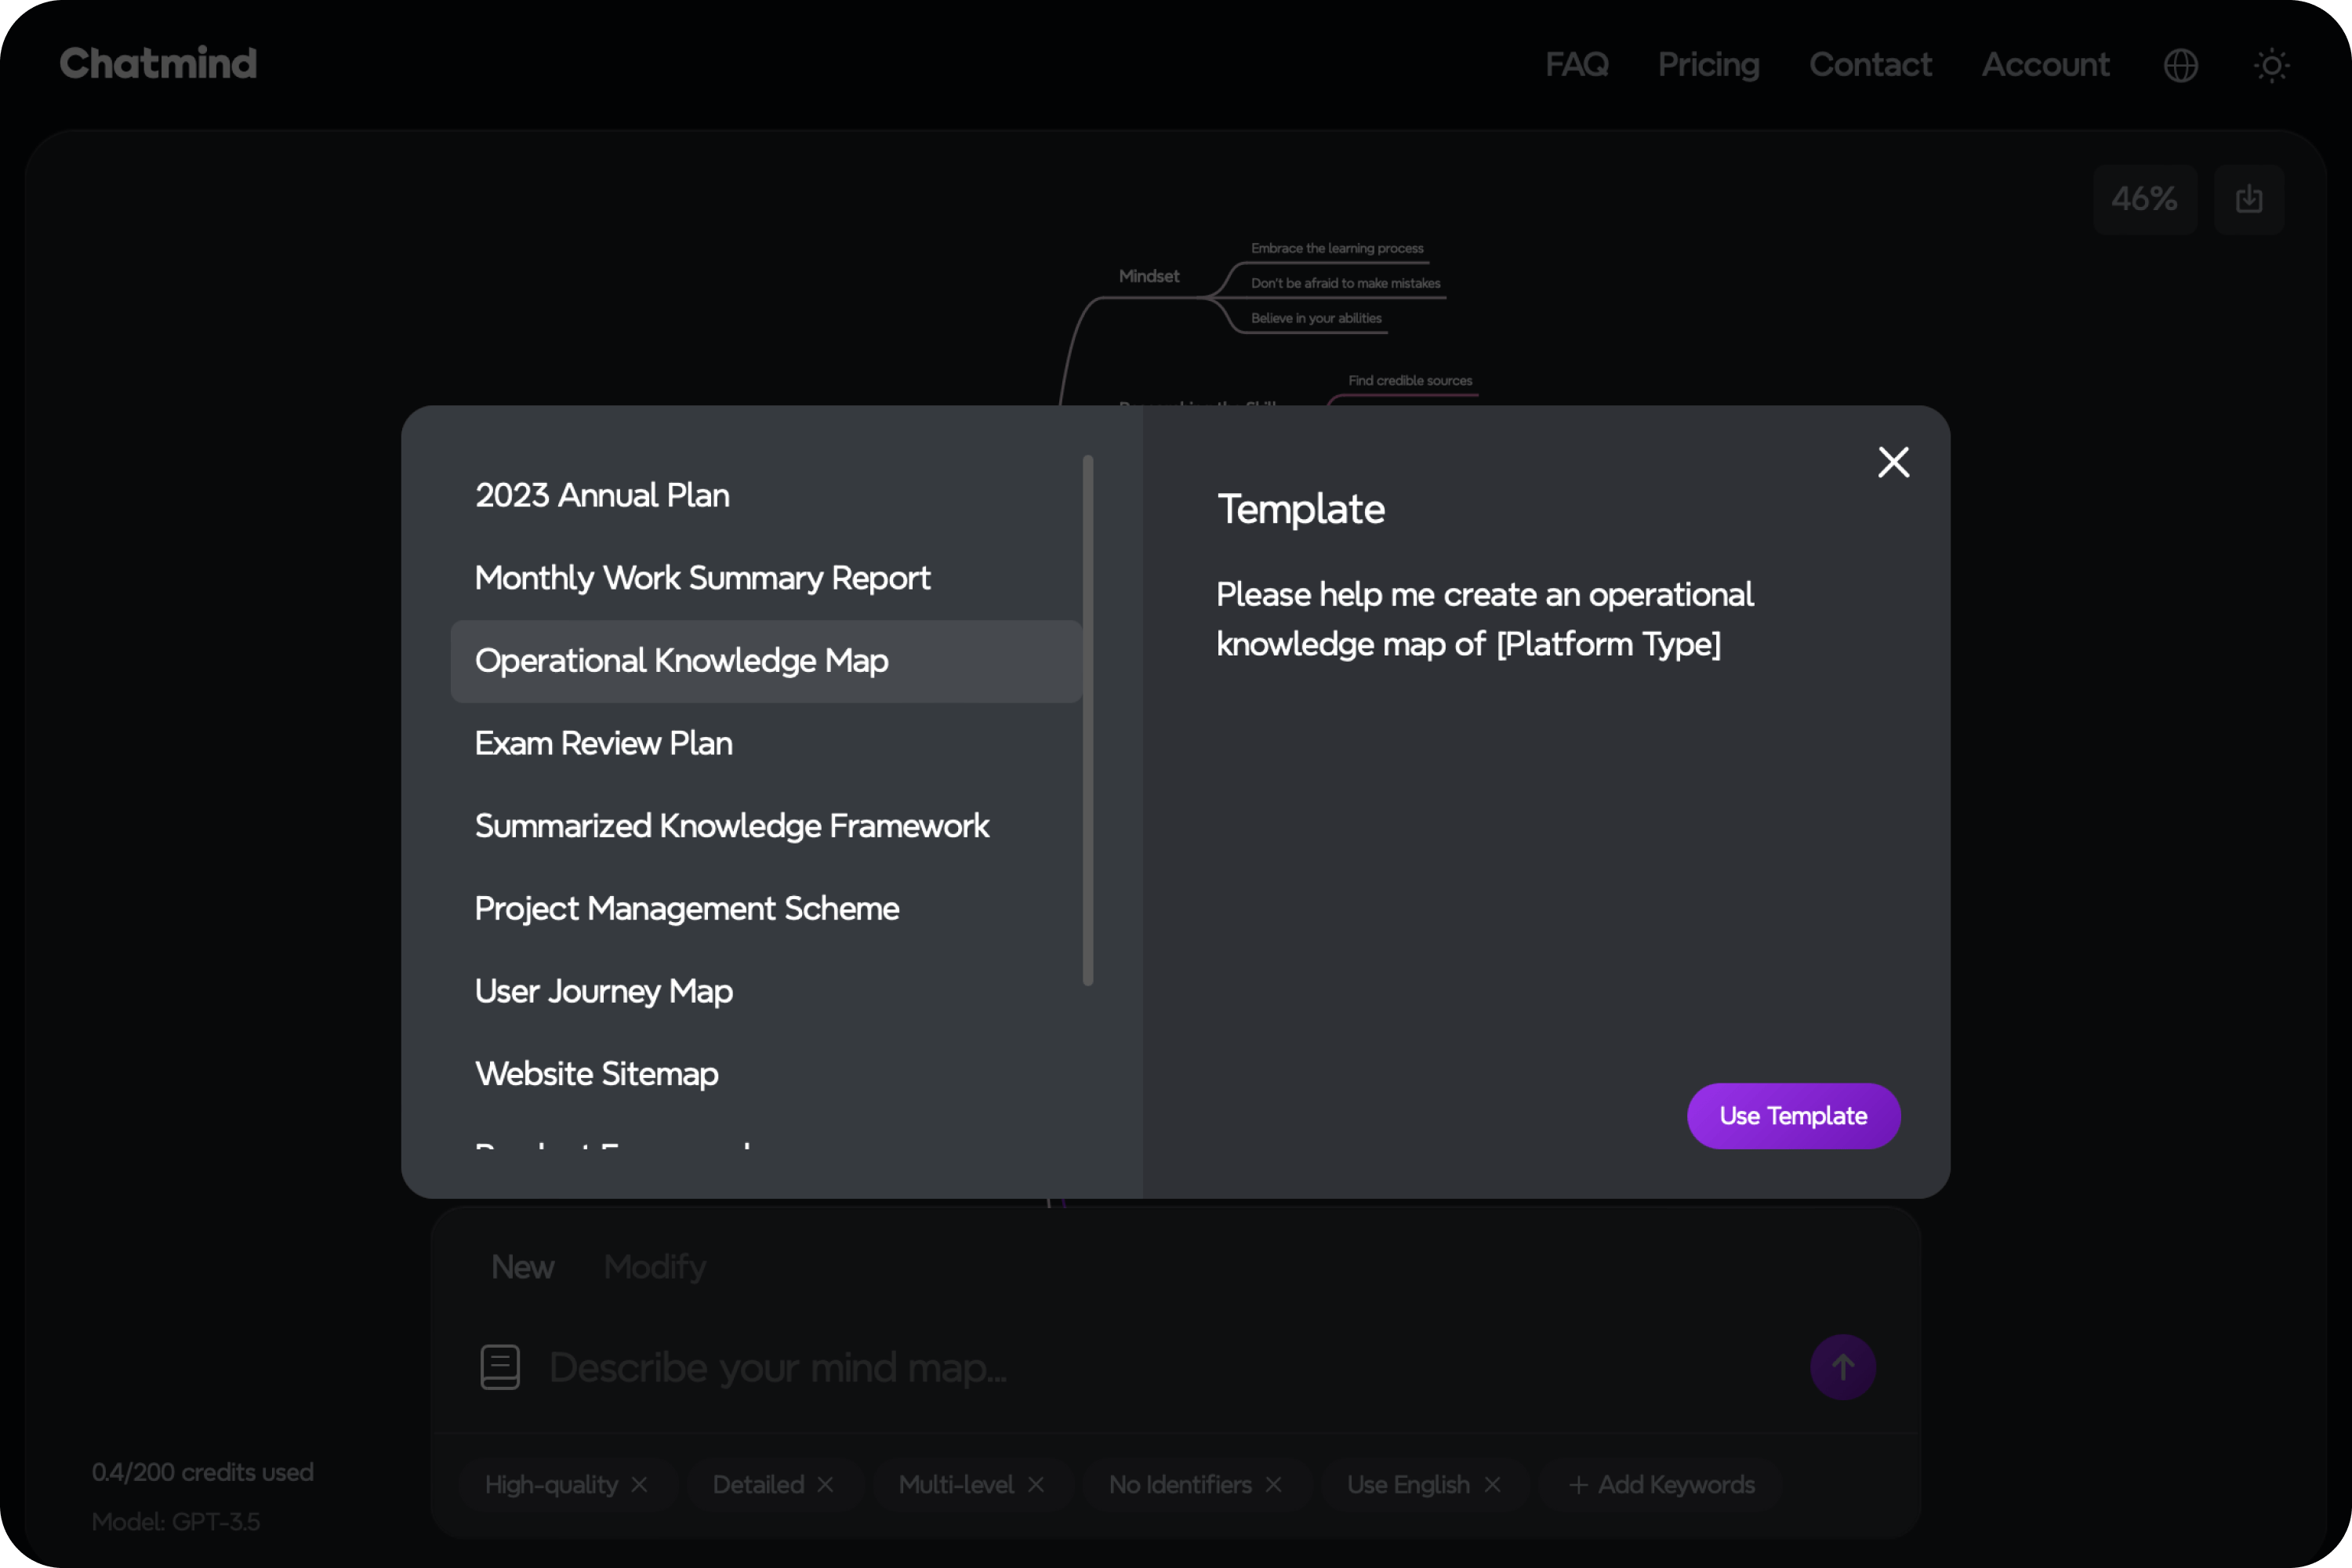Viewport: 2352px width, 1568px height.
Task: Click the export mind map download icon
Action: click(2249, 199)
